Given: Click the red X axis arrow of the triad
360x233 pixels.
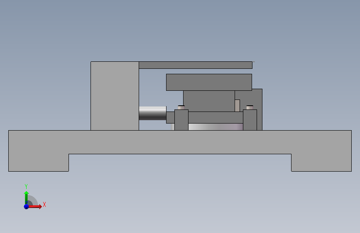Looking at the screenshot, I should [35, 206].
